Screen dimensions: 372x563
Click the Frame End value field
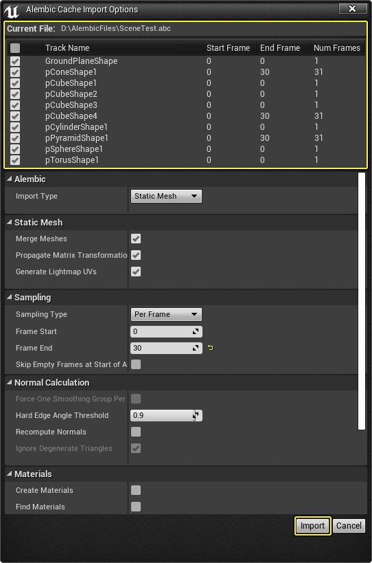tap(166, 348)
